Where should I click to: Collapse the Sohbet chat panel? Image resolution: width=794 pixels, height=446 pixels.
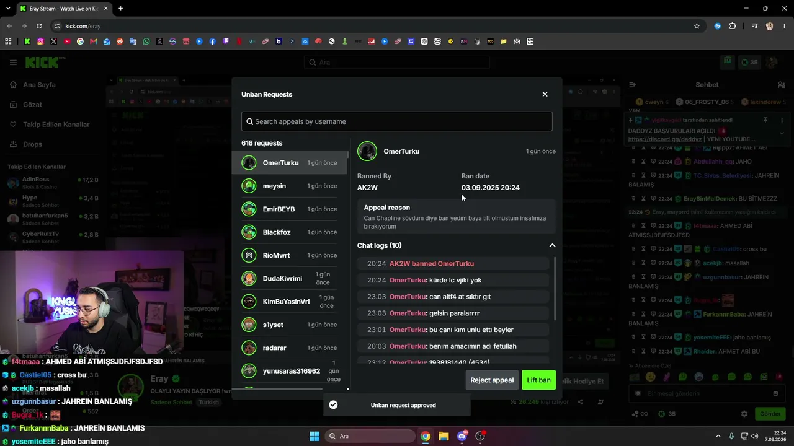pyautogui.click(x=633, y=85)
